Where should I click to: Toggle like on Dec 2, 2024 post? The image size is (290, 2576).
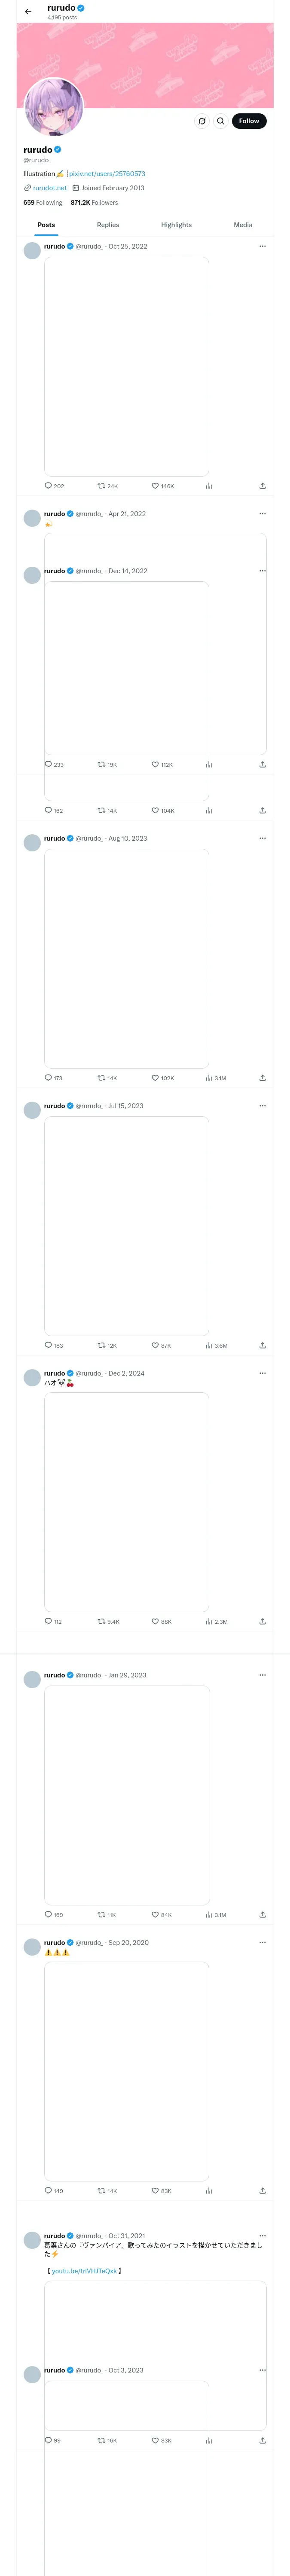[x=155, y=1621]
